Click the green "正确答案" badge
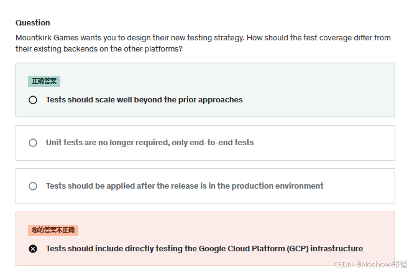412x273 pixels. point(44,81)
